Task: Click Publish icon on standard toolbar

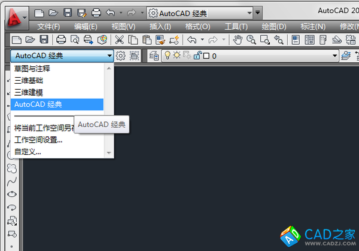Action: [89, 40]
